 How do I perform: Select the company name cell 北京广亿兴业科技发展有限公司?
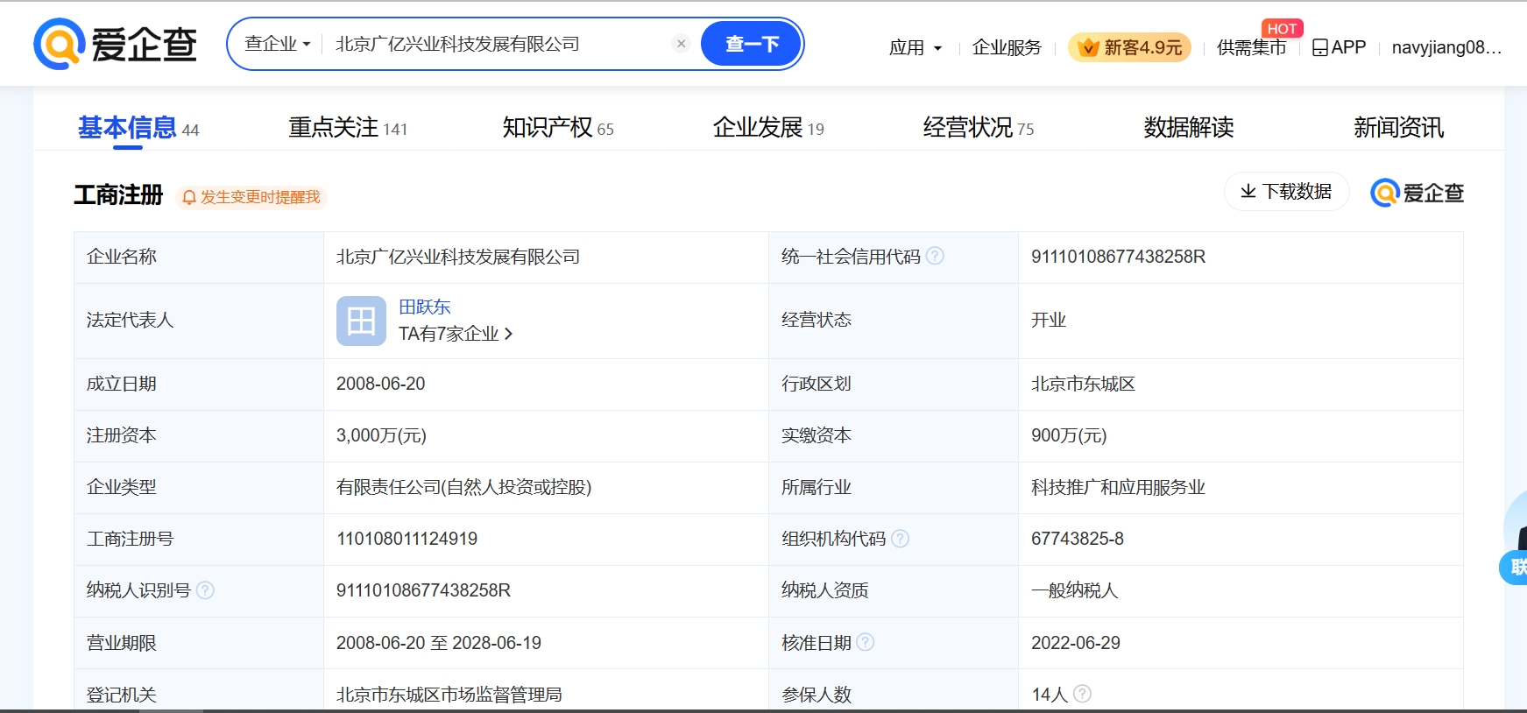pyautogui.click(x=458, y=257)
